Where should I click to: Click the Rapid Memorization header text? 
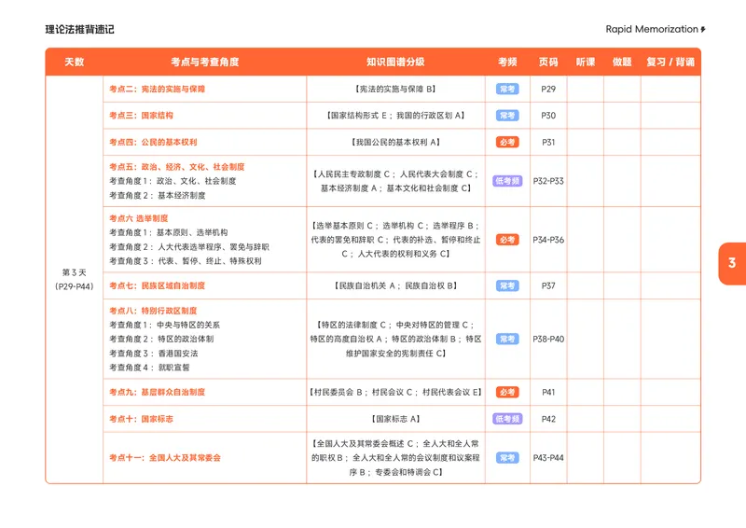point(651,29)
